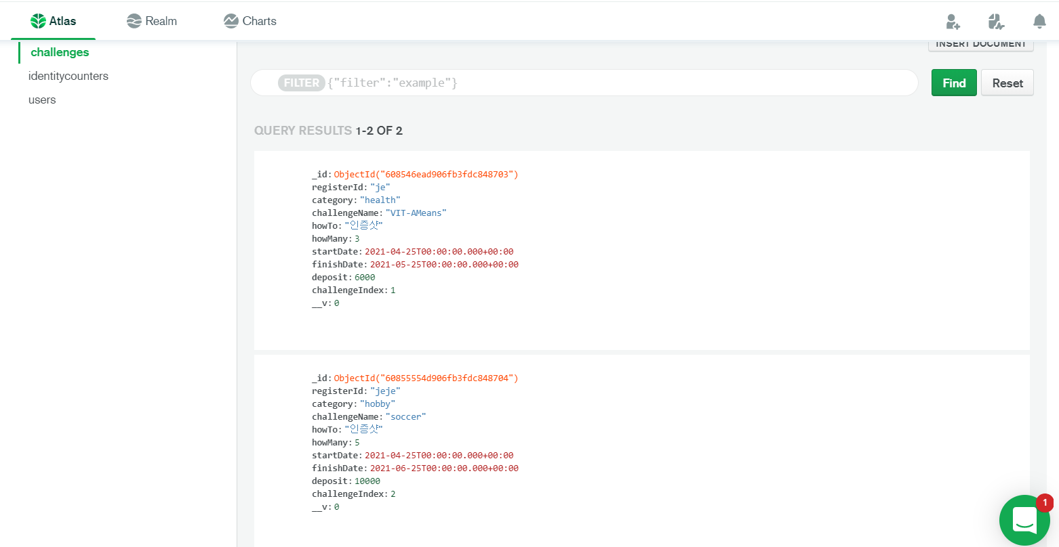This screenshot has height=547, width=1059.
Task: Open the chat support bubble
Action: coord(1024,520)
